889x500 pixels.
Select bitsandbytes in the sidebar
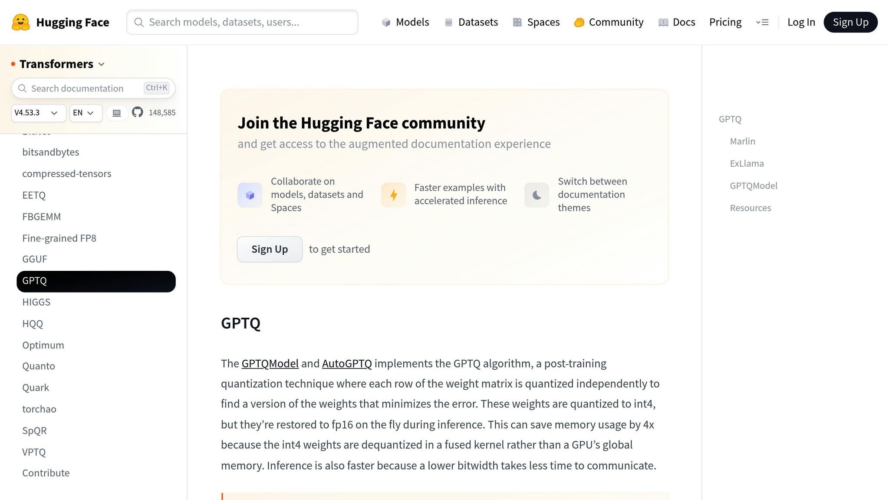pyautogui.click(x=51, y=152)
